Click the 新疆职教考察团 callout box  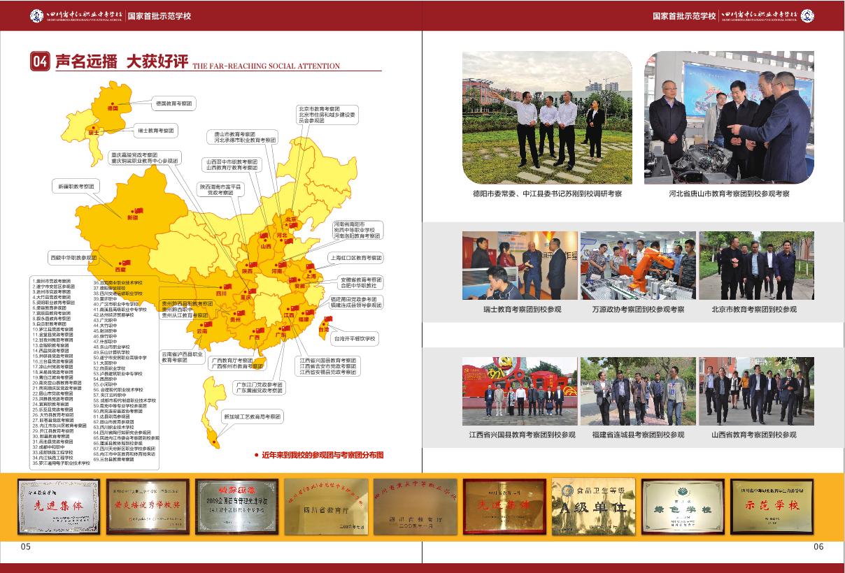pyautogui.click(x=76, y=187)
